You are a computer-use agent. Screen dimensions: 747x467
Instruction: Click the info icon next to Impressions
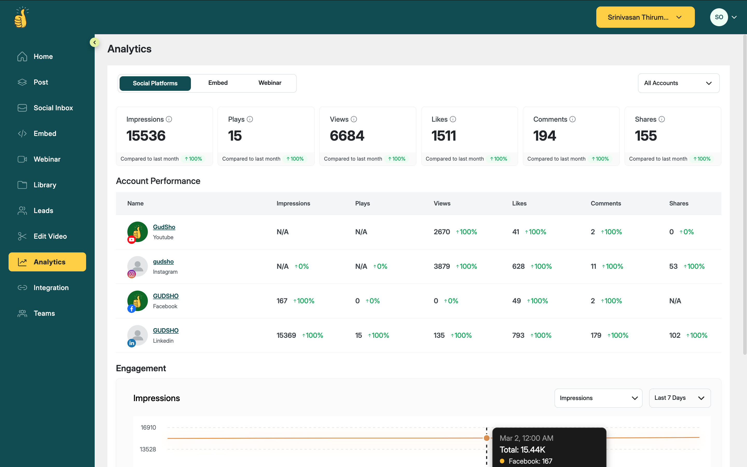tap(169, 119)
